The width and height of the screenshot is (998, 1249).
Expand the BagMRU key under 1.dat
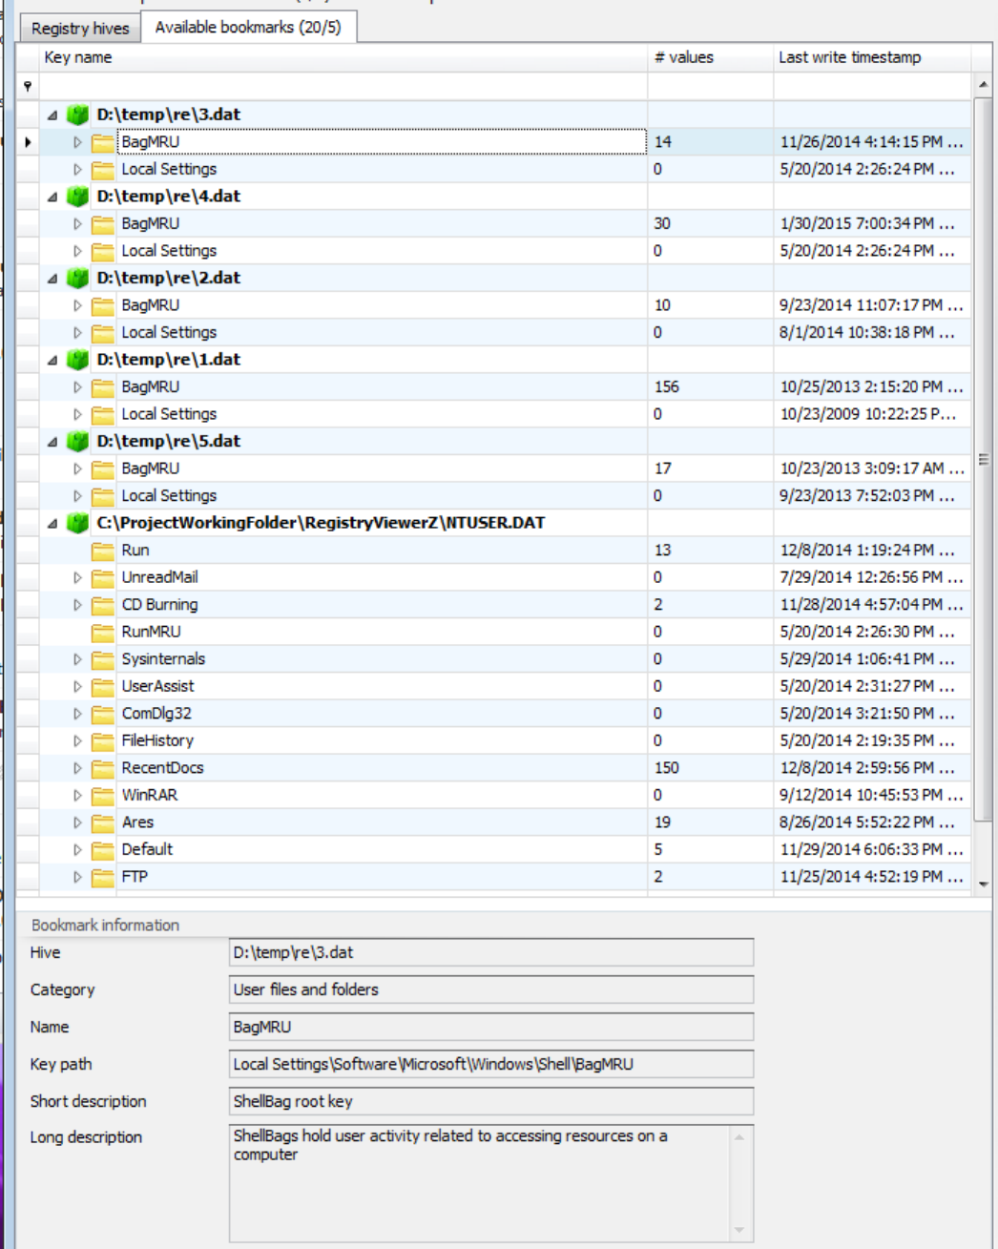coord(77,387)
